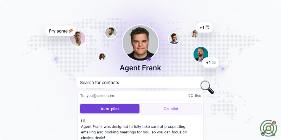Click the Agent Frank name heading
281x140 pixels.
(x=140, y=68)
